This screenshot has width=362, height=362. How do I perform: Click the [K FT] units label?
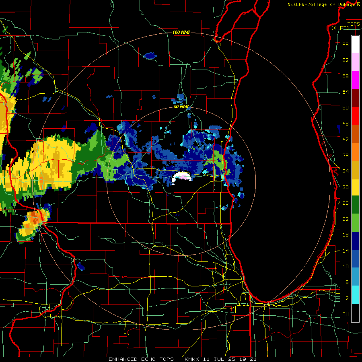coord(340,28)
